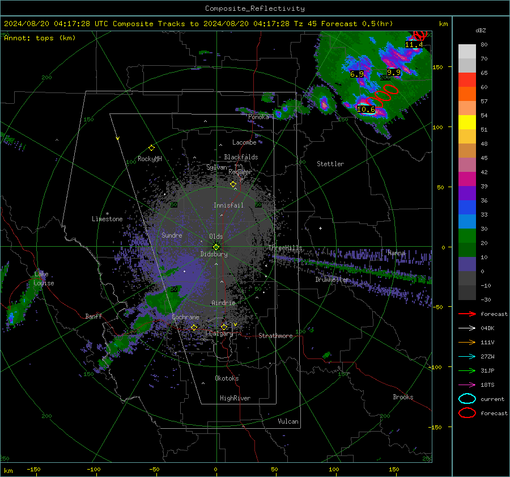Viewport: 510px width, 477px height.
Task: Select the RockyMH label
Action: pos(150,159)
